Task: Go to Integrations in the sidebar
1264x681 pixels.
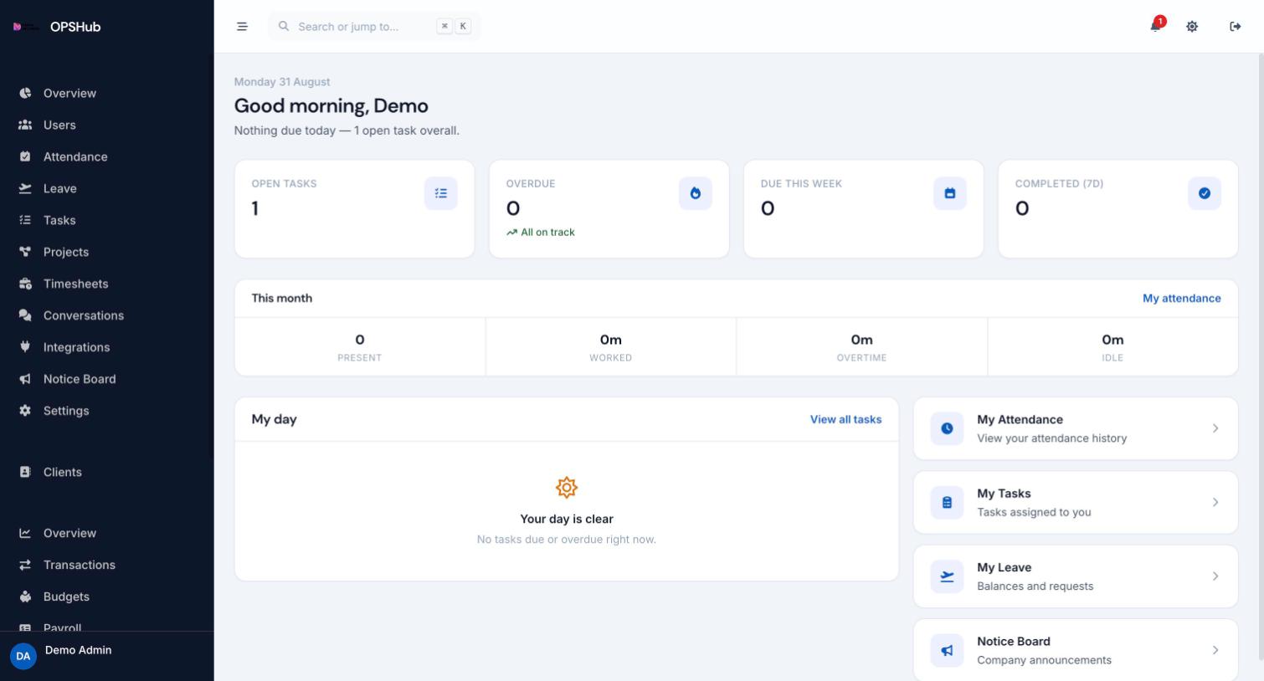Action: click(106, 347)
